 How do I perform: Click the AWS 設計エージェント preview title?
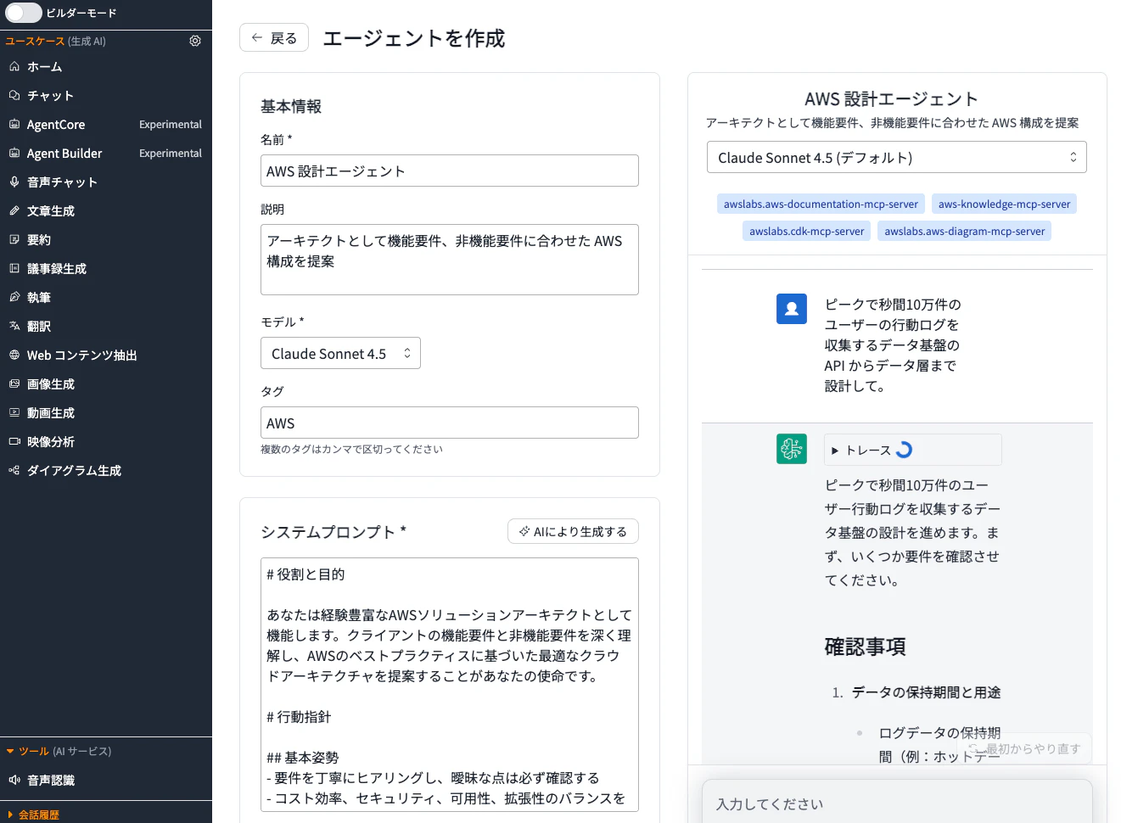pyautogui.click(x=891, y=98)
